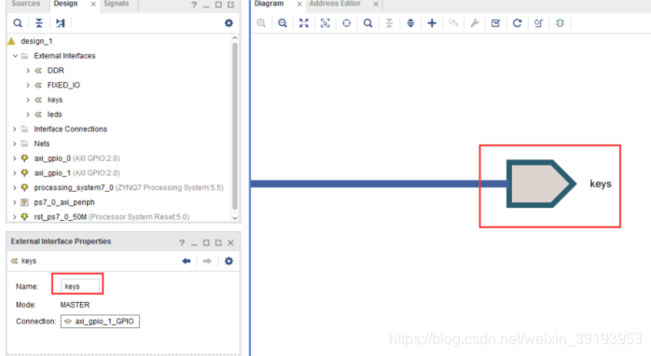Open the axi_gpio_1_GPIO connection link
Image resolution: width=651 pixels, height=356 pixels.
pyautogui.click(x=100, y=322)
